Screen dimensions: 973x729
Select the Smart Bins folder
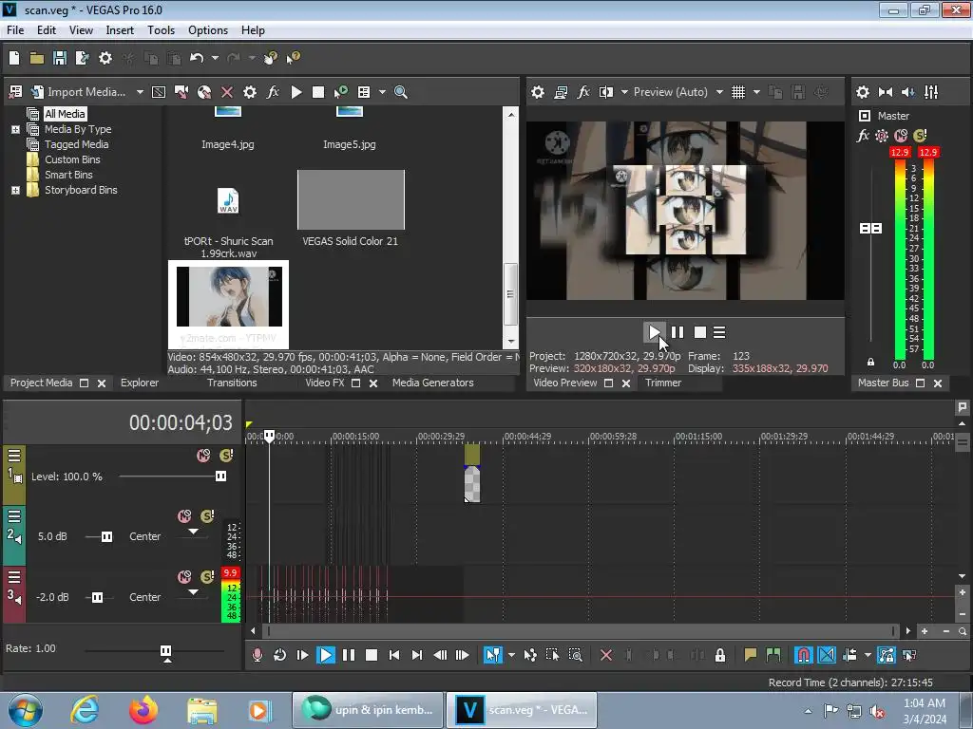(x=68, y=175)
